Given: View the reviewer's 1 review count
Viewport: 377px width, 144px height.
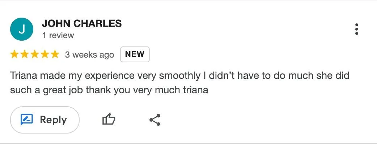Looking at the screenshot, I should (x=58, y=35).
